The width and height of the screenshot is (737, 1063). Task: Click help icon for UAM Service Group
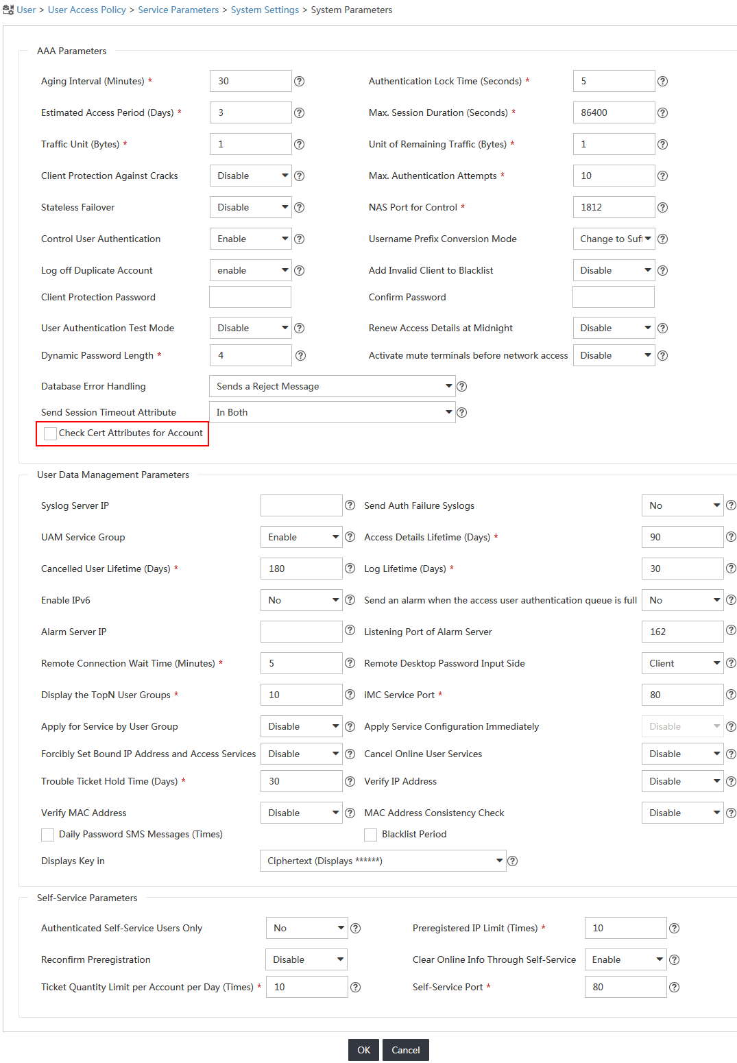pos(350,536)
